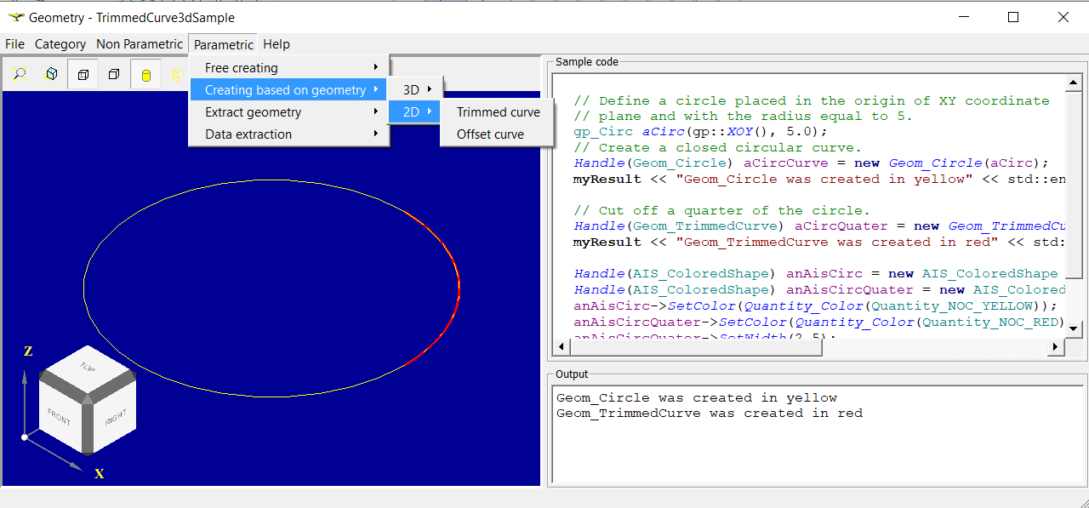
Task: Click the sample code vertical scrollbar down arrow
Action: 1074,328
